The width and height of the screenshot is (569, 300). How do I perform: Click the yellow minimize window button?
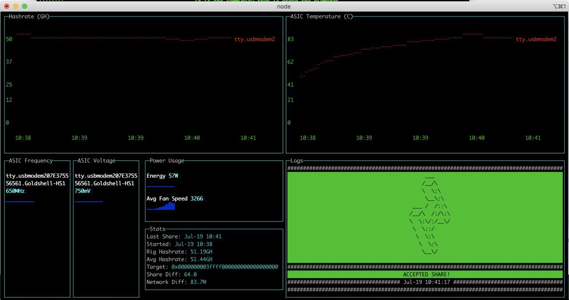[x=16, y=6]
